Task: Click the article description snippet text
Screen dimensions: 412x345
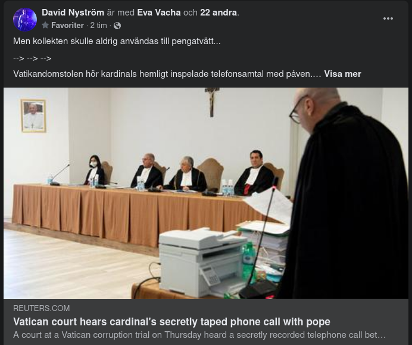Action: (x=199, y=335)
